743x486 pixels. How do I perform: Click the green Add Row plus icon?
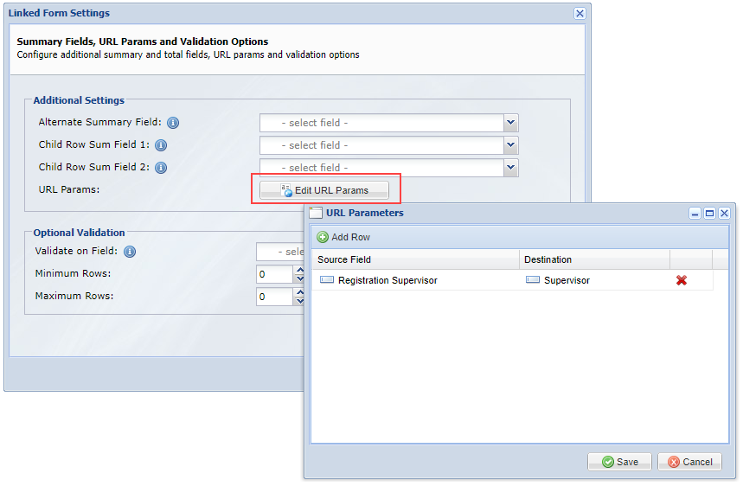pyautogui.click(x=323, y=237)
